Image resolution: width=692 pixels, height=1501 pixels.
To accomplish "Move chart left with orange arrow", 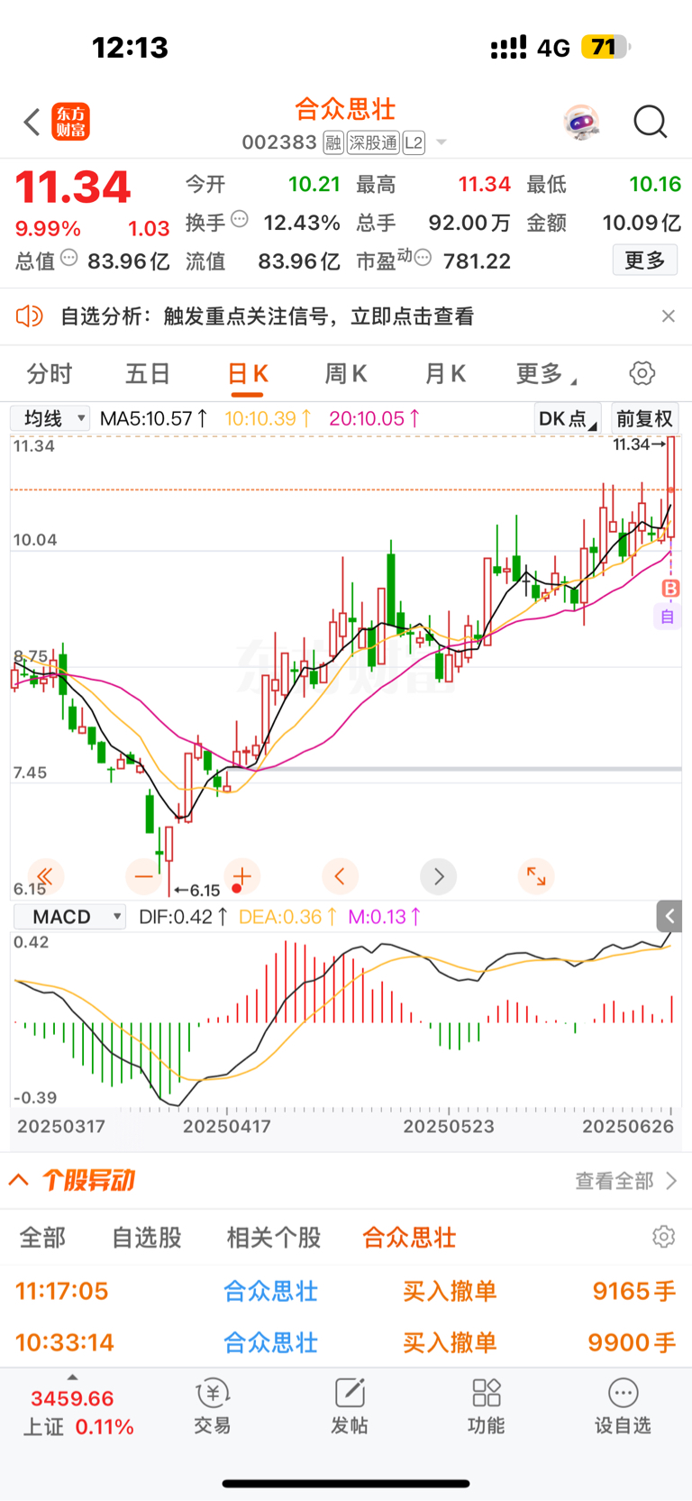I will tap(341, 875).
